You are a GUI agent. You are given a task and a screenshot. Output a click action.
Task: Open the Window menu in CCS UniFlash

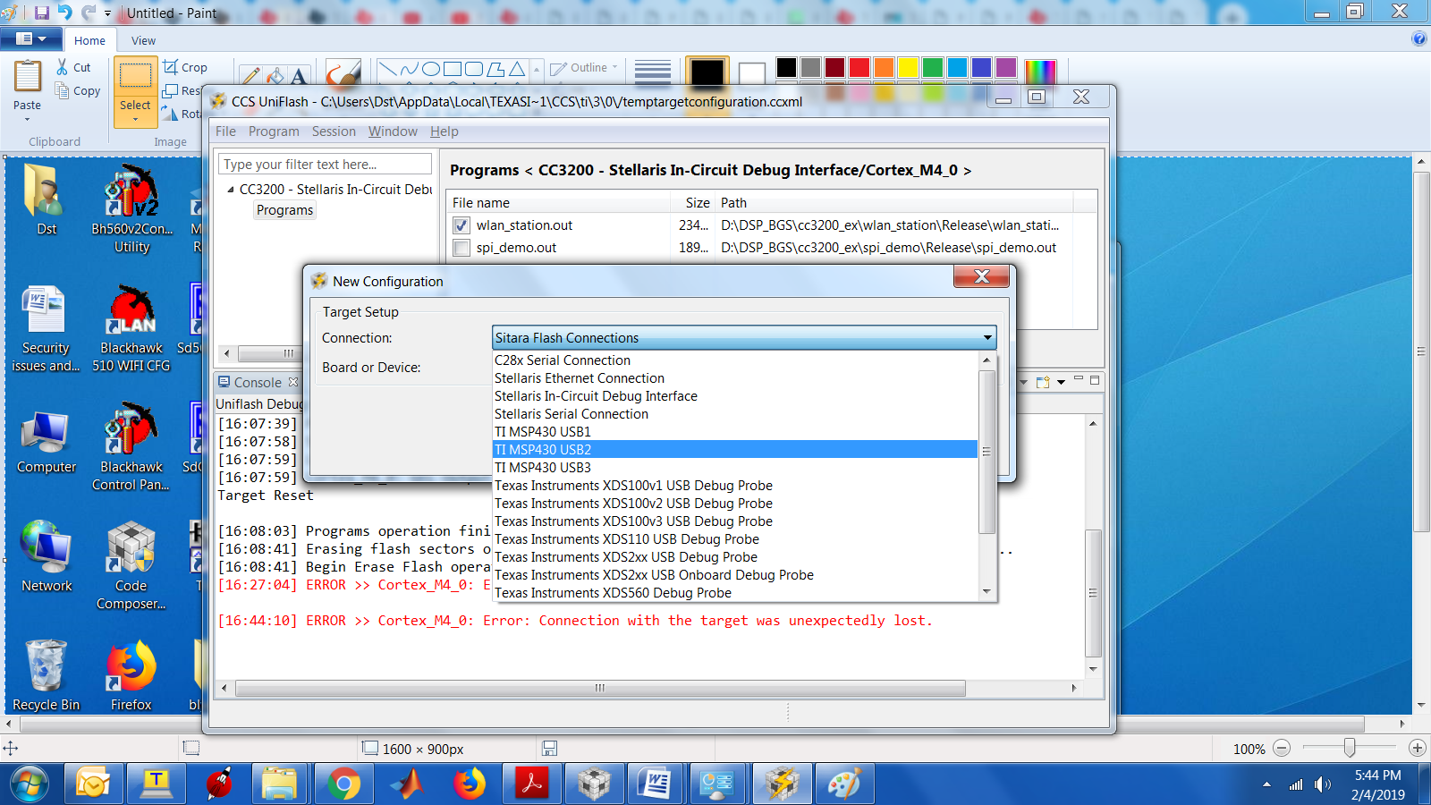pos(393,131)
